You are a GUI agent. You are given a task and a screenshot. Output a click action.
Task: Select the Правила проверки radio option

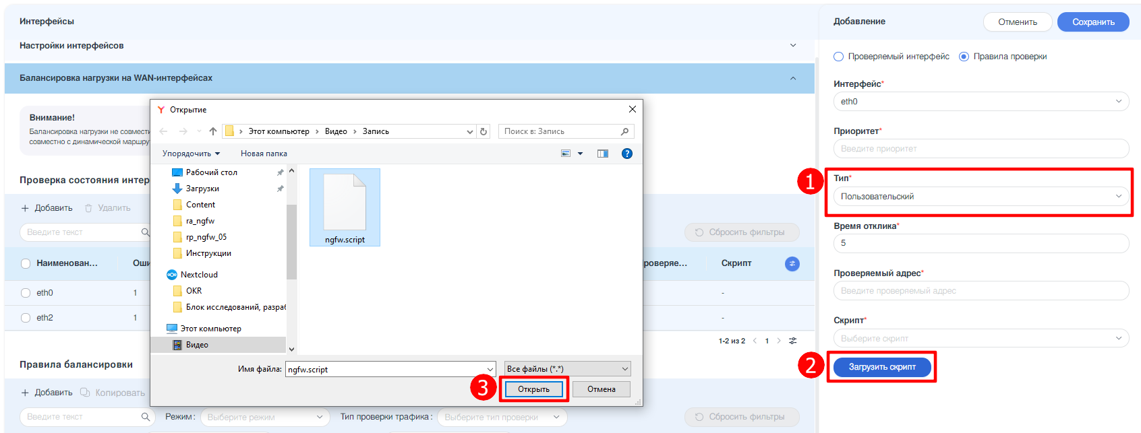pyautogui.click(x=964, y=57)
